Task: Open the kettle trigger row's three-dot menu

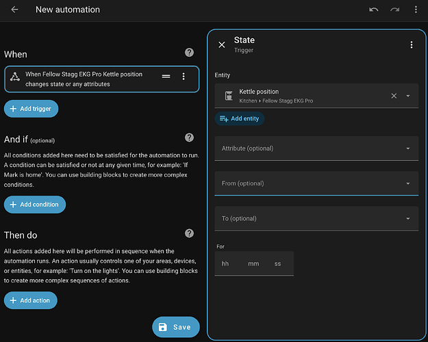Action: [x=184, y=77]
